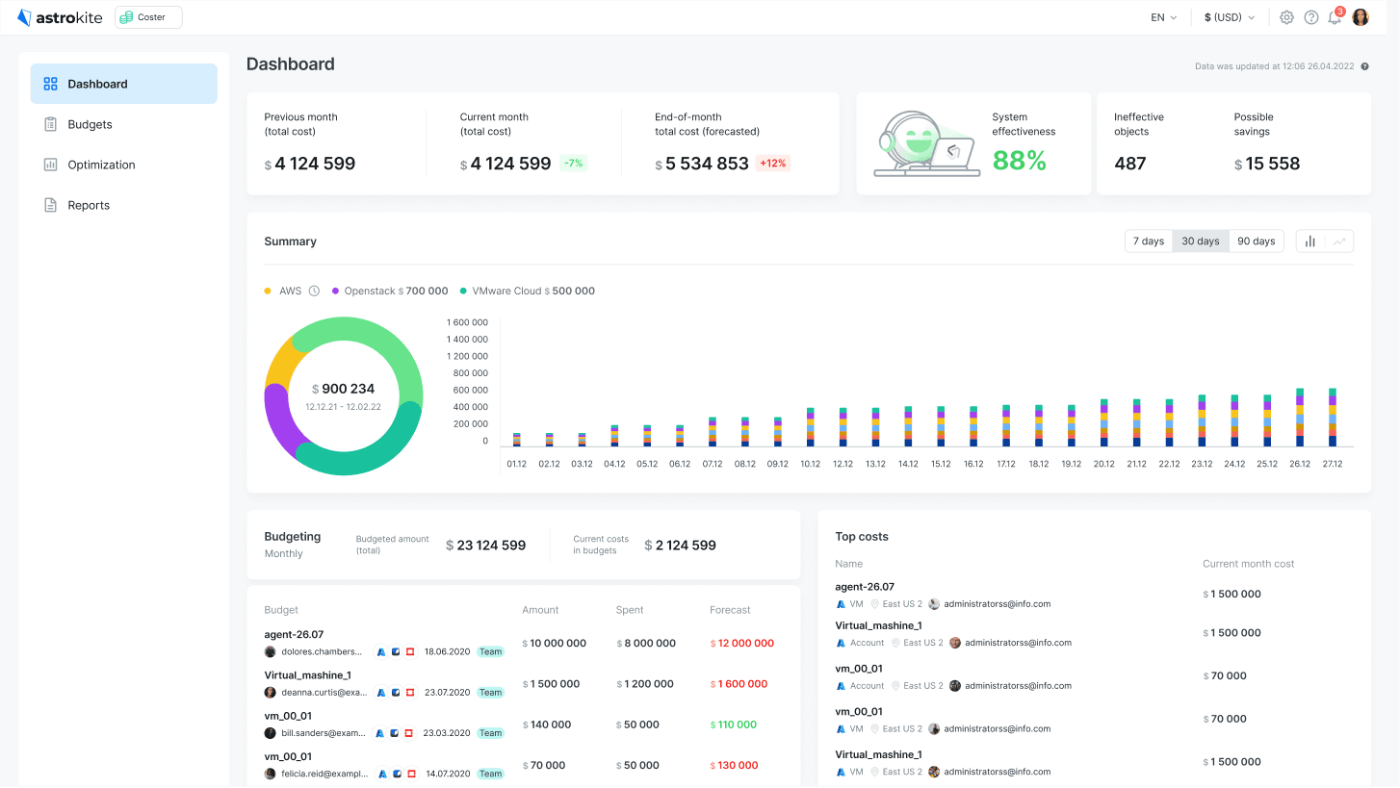Click the Team tag on Virtual_mashine_1 budget

491,693
